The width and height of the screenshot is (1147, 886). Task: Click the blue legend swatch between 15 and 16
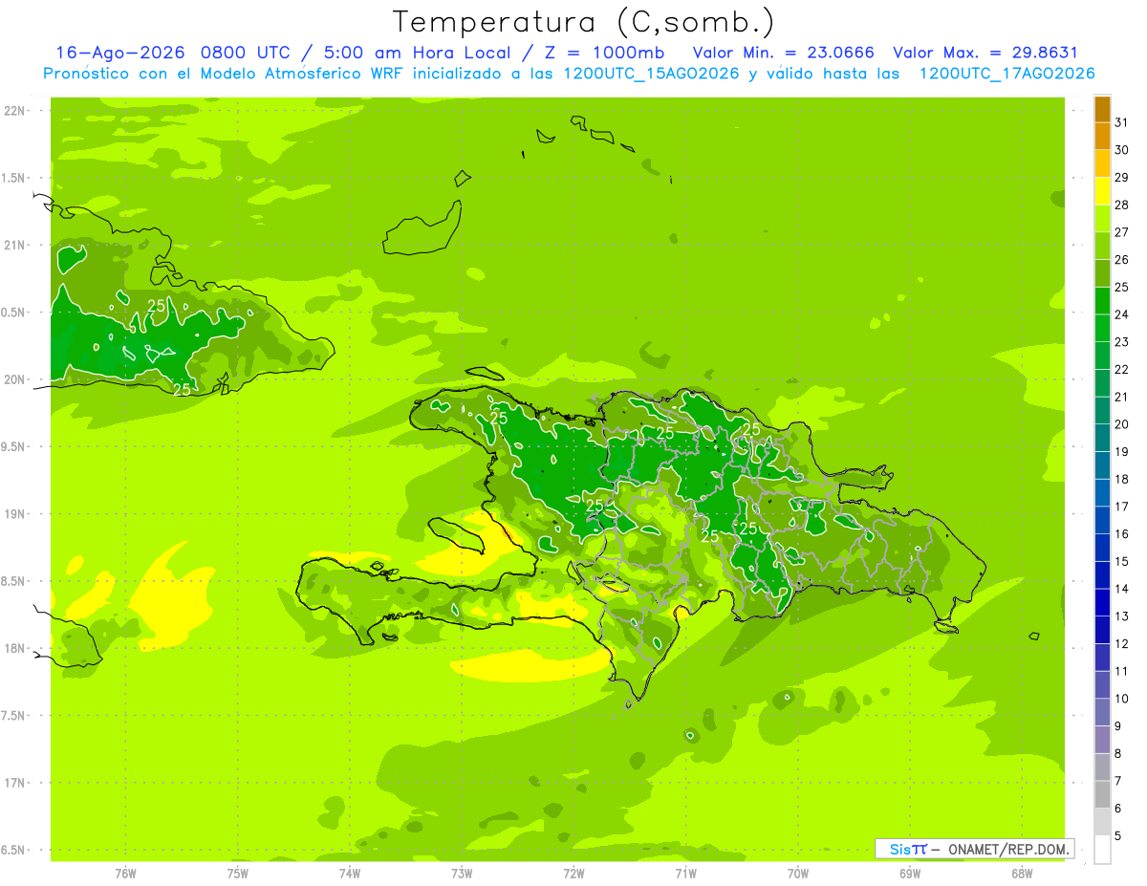point(1103,548)
